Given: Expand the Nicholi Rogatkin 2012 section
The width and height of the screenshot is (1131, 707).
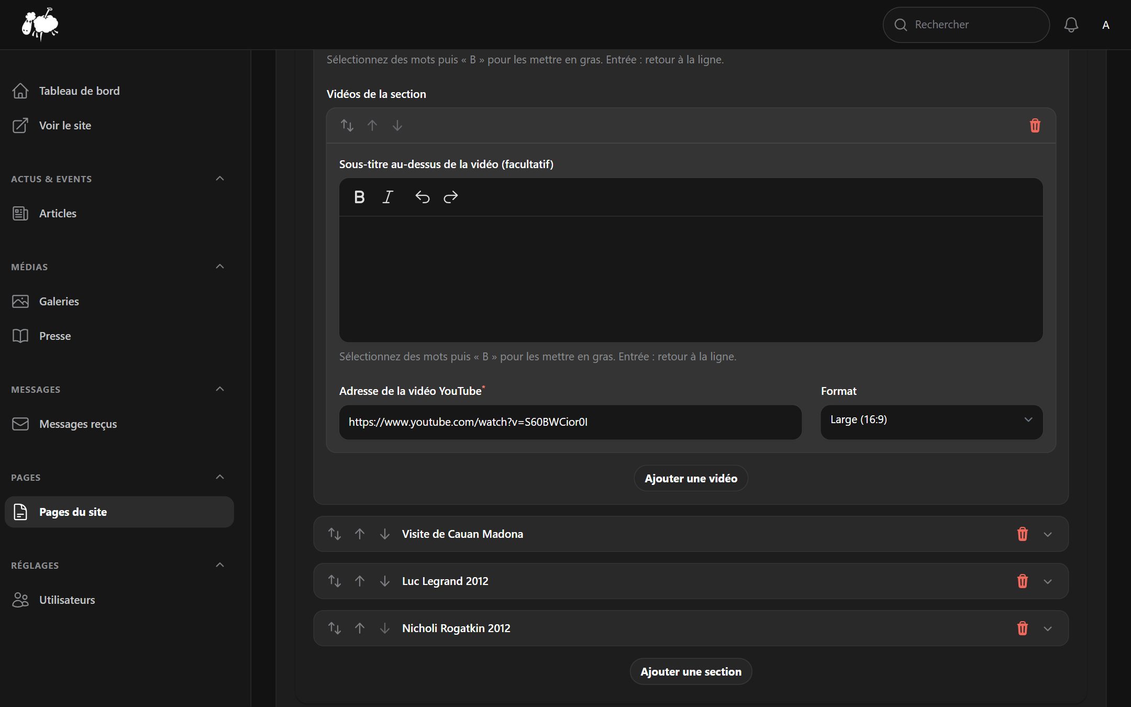Looking at the screenshot, I should [1048, 628].
